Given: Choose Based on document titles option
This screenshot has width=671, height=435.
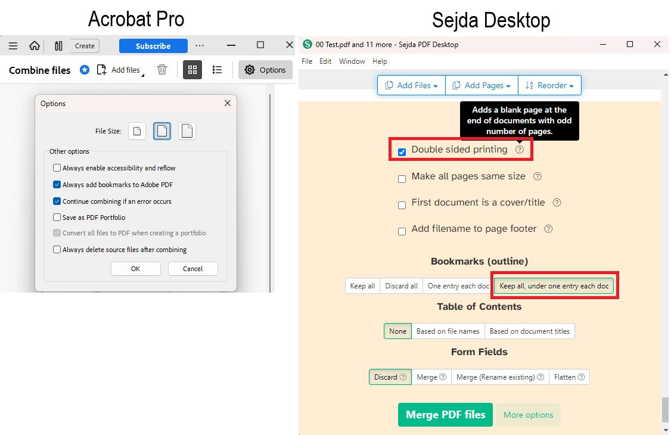Looking at the screenshot, I should tap(530, 331).
